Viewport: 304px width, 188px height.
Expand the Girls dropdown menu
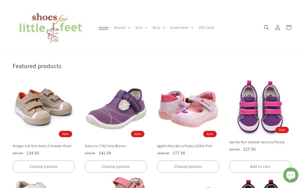point(141,27)
